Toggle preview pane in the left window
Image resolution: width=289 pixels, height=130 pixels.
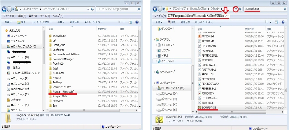130,22
